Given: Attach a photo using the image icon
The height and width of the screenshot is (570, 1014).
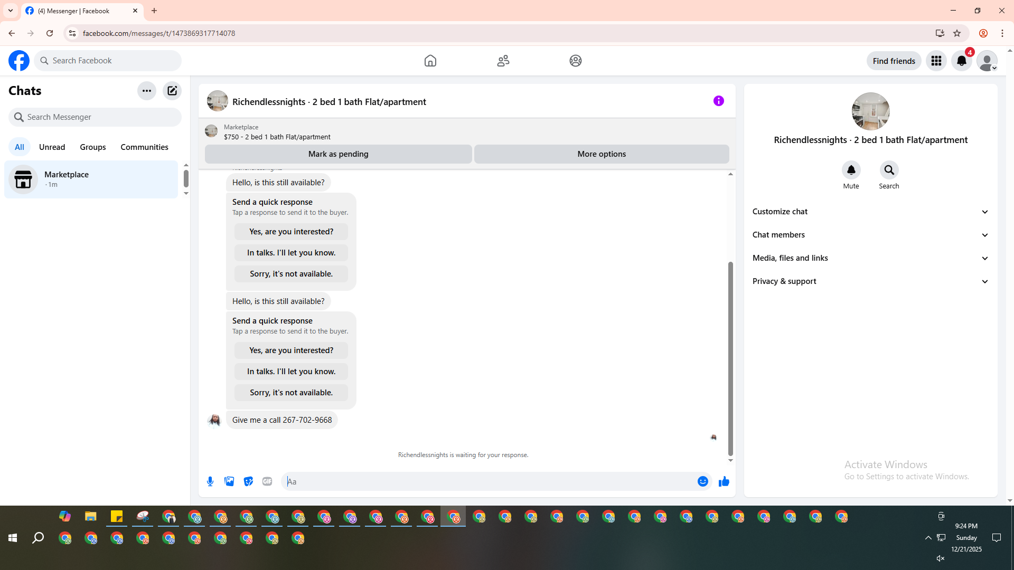Looking at the screenshot, I should tap(229, 481).
